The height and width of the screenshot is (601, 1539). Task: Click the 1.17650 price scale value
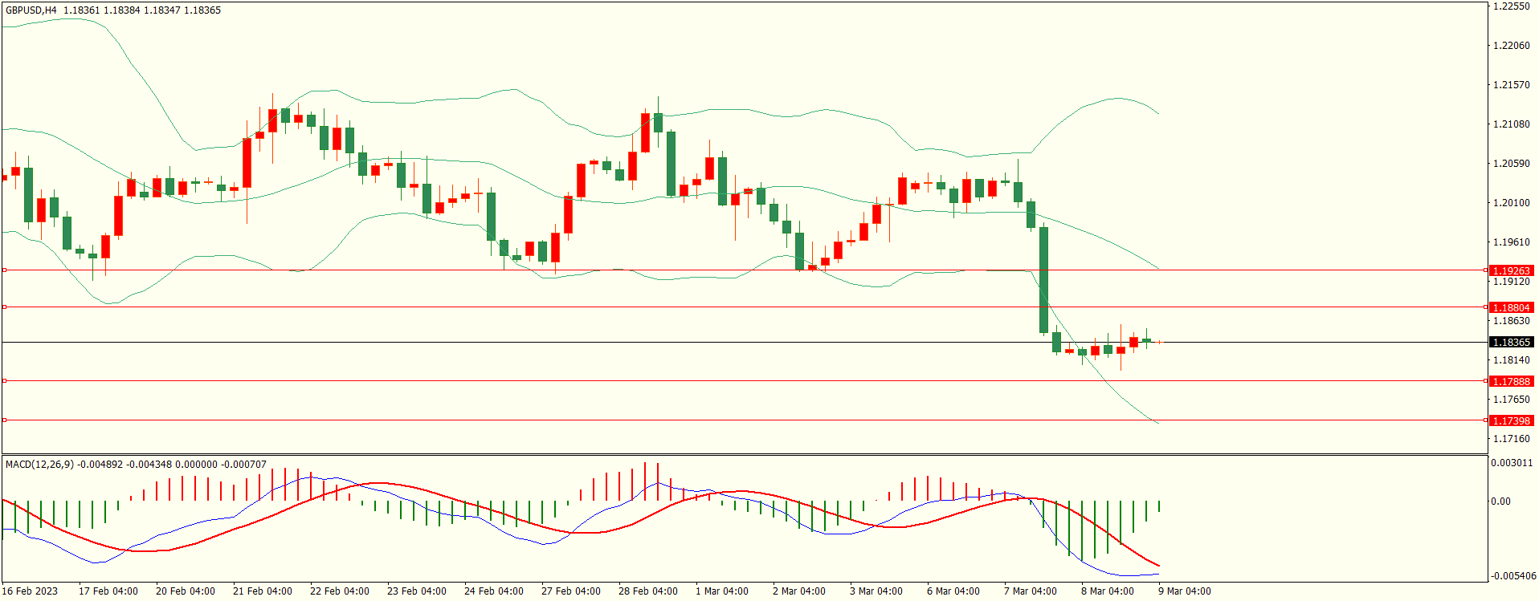1511,400
